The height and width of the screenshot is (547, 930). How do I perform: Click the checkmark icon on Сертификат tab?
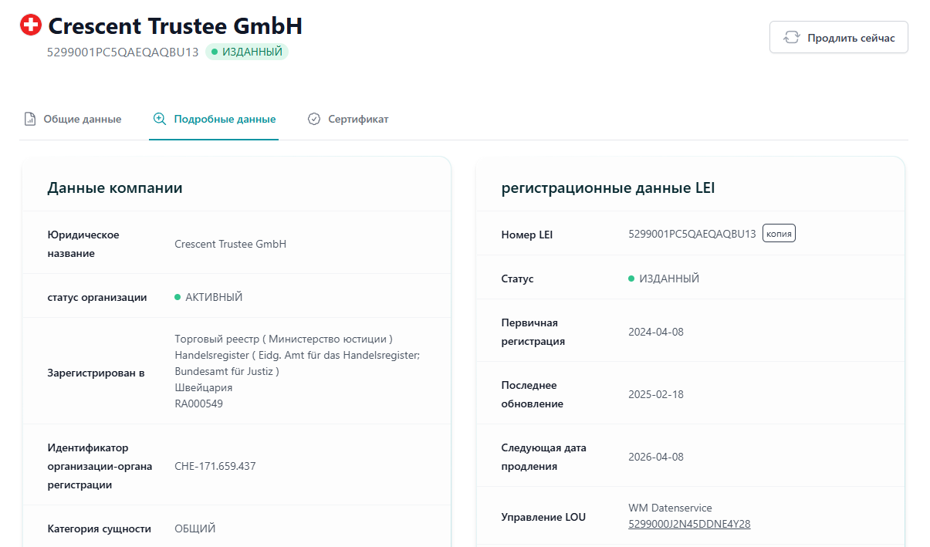pyautogui.click(x=314, y=118)
